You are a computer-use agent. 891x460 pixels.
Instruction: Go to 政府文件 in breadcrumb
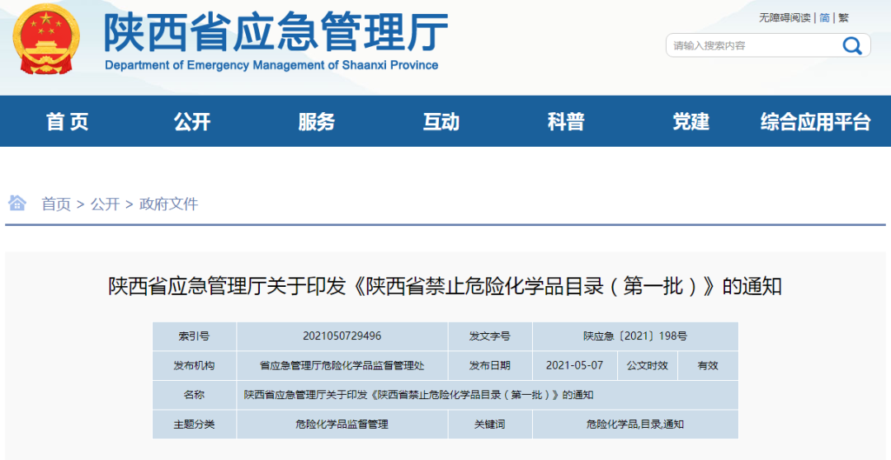[x=169, y=204]
